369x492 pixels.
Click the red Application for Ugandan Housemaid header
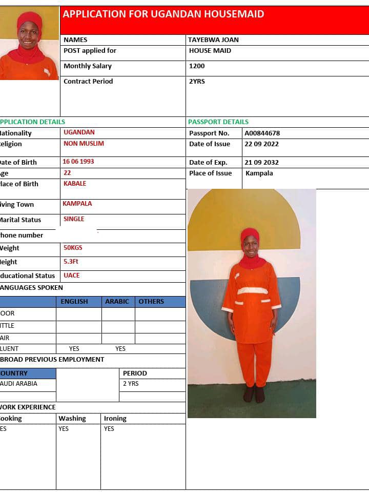point(215,20)
